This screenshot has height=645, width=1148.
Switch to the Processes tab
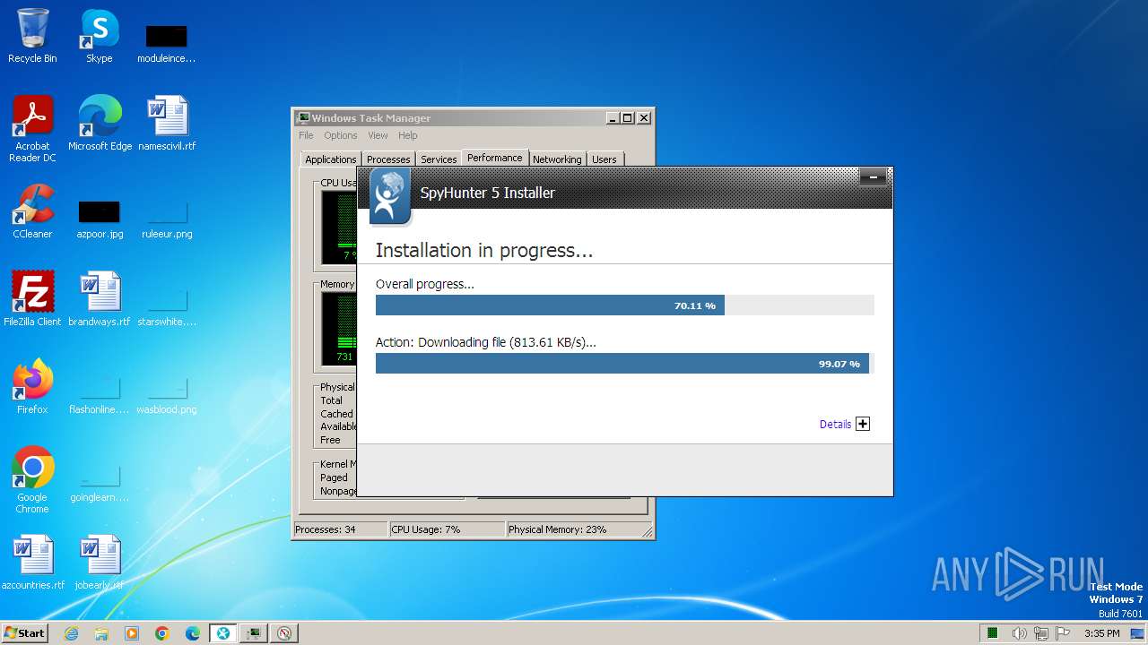point(388,159)
